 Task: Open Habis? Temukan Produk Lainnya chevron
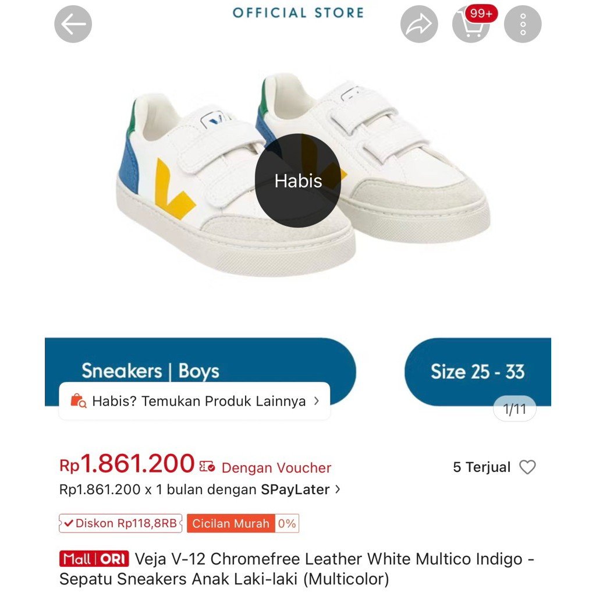click(316, 401)
